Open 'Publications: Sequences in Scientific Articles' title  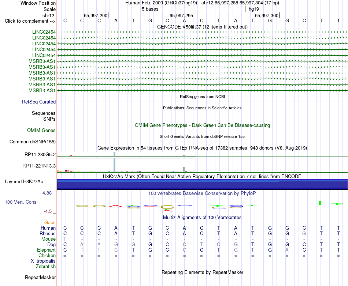coord(202,108)
